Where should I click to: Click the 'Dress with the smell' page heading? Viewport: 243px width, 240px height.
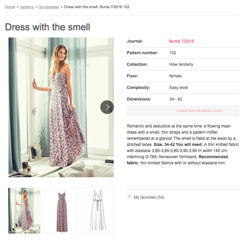click(x=48, y=27)
